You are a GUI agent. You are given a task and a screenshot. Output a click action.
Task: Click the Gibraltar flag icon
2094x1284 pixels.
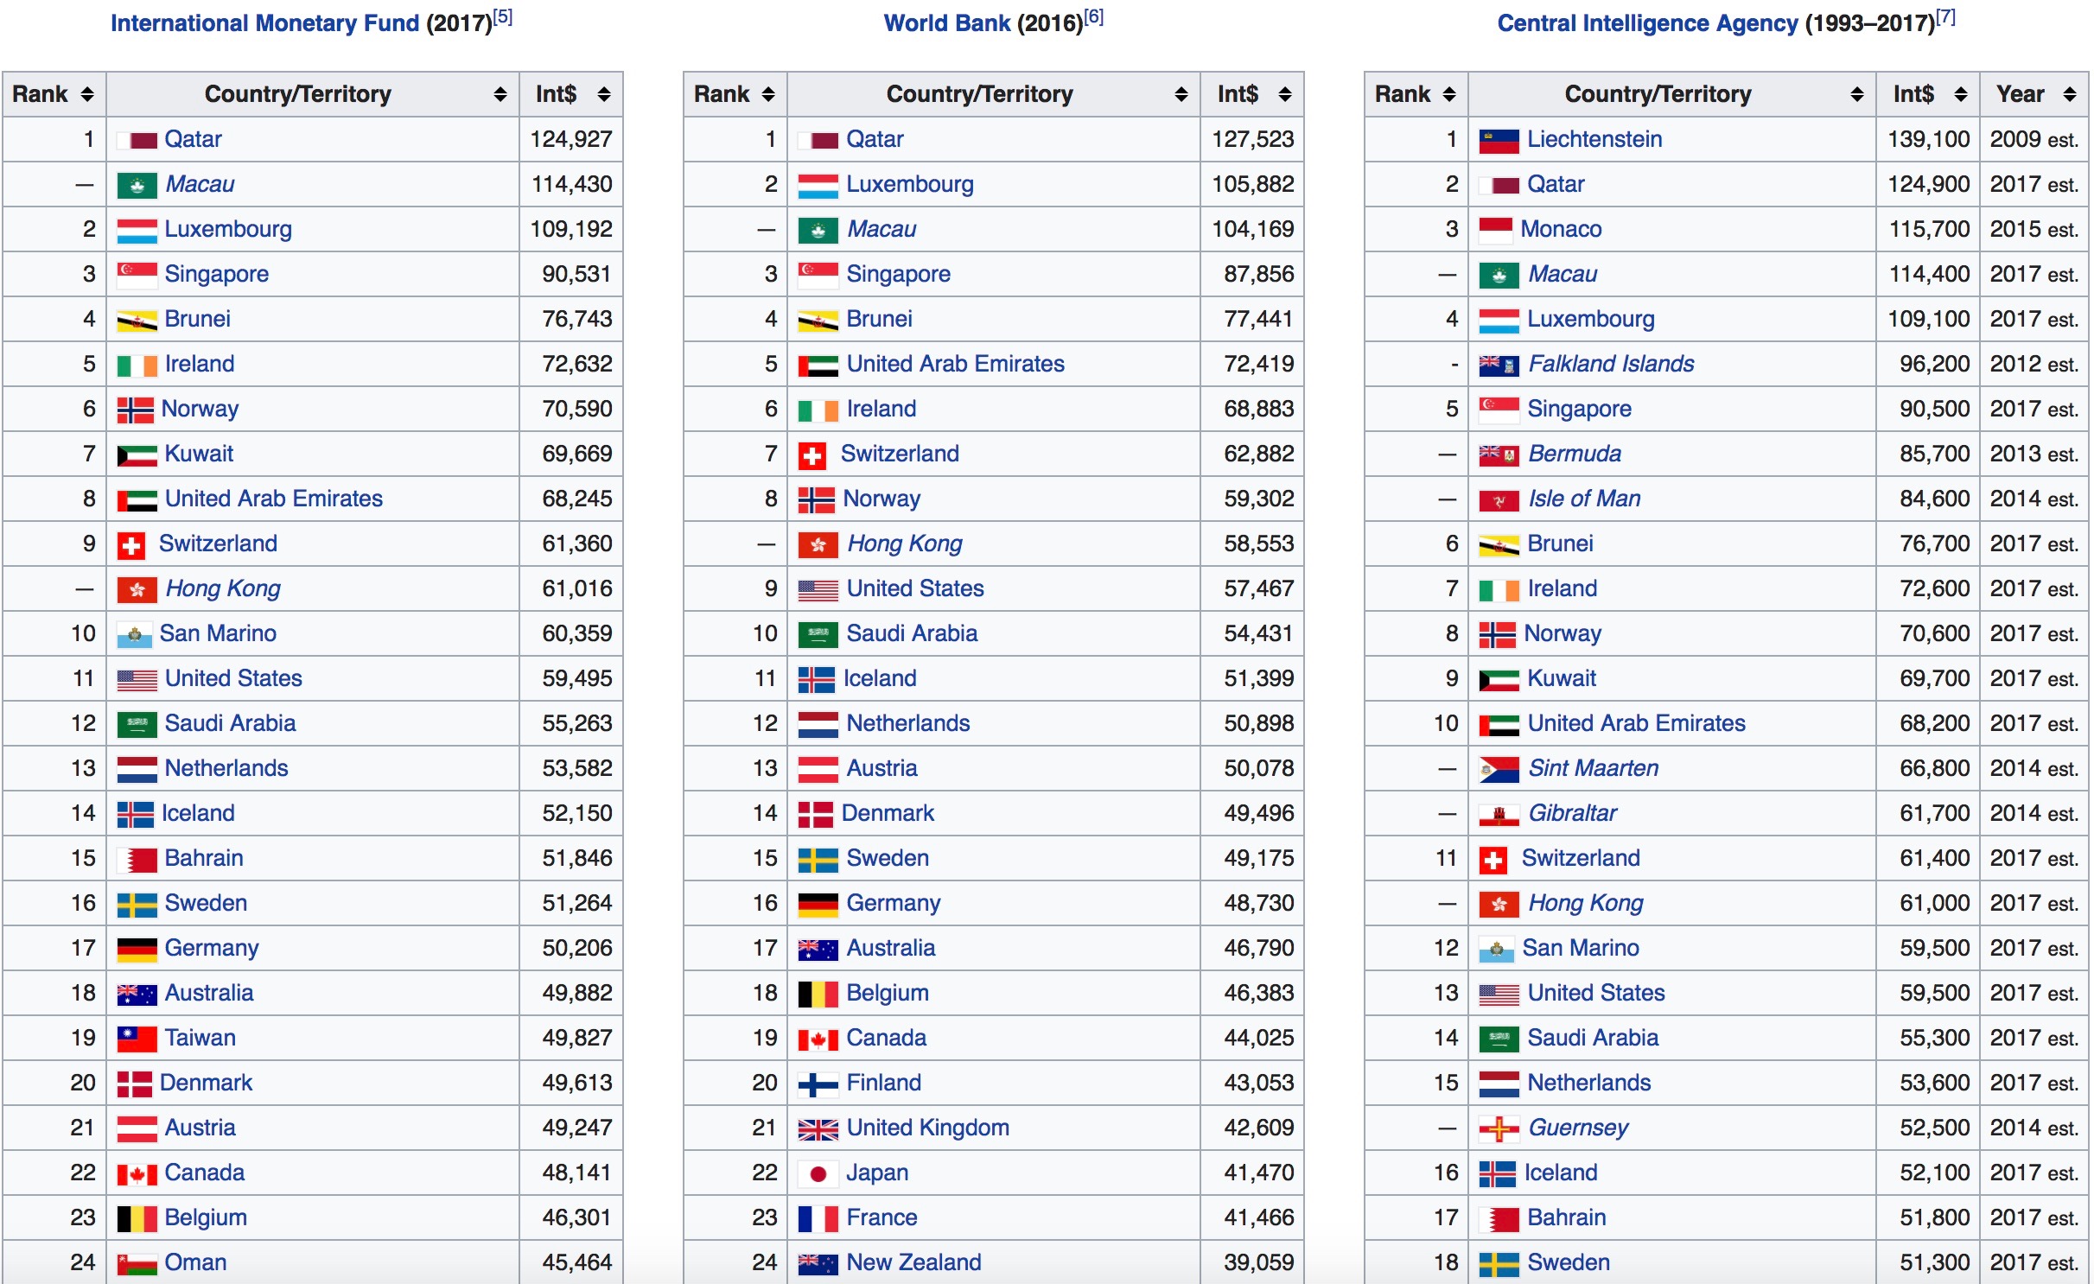coord(1499,815)
